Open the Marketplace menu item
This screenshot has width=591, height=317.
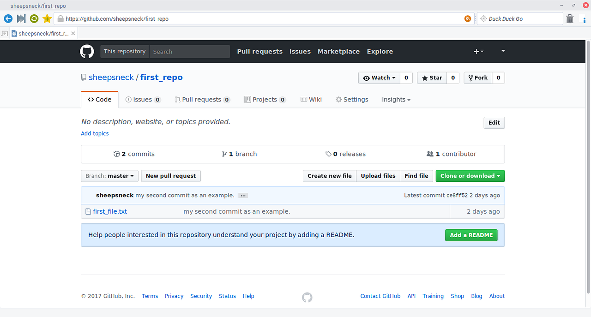click(338, 51)
